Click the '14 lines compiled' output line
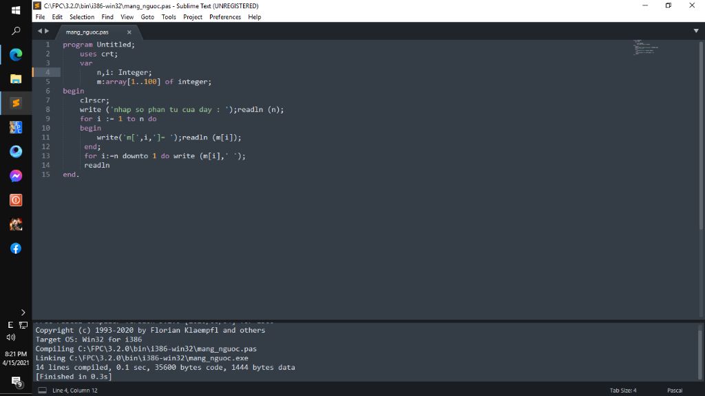Screen dimensions: 705x396 coord(165,367)
